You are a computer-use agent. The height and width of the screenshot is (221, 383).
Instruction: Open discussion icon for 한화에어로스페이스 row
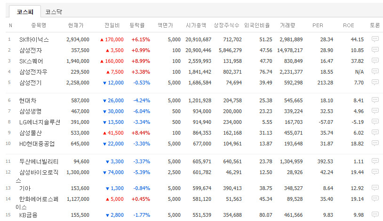click(x=375, y=198)
